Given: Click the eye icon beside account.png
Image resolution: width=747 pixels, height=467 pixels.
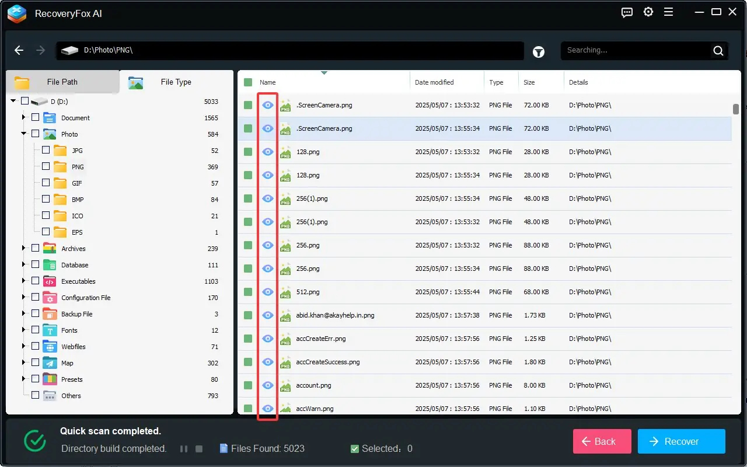Looking at the screenshot, I should click(x=268, y=385).
